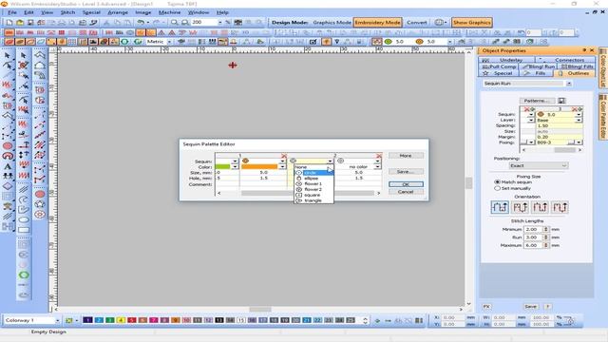Open orange color dropdown in palette editor
Viewport: 608px width, 342px height.
(282, 167)
